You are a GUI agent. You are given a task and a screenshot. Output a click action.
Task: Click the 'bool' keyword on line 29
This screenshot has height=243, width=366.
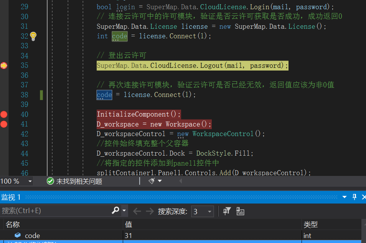(104, 7)
